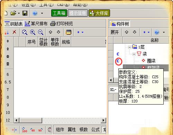Select rebar diameter 6.5

[8, 82]
